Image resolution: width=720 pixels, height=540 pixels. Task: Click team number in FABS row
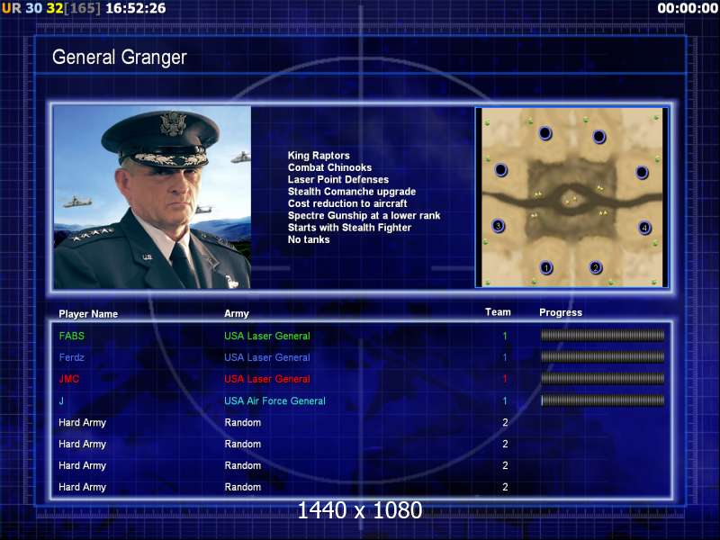pyautogui.click(x=505, y=336)
